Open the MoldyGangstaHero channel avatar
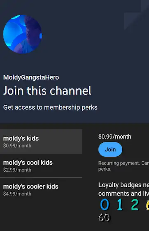This screenshot has width=149, height=231. 23,34
